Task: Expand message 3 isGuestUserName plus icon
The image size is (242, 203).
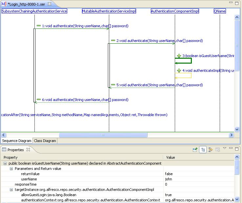Action: point(179,56)
